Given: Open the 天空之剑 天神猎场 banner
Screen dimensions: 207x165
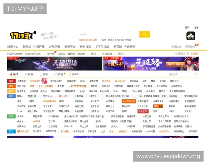Looking at the screenshot, I should [x=55, y=64].
